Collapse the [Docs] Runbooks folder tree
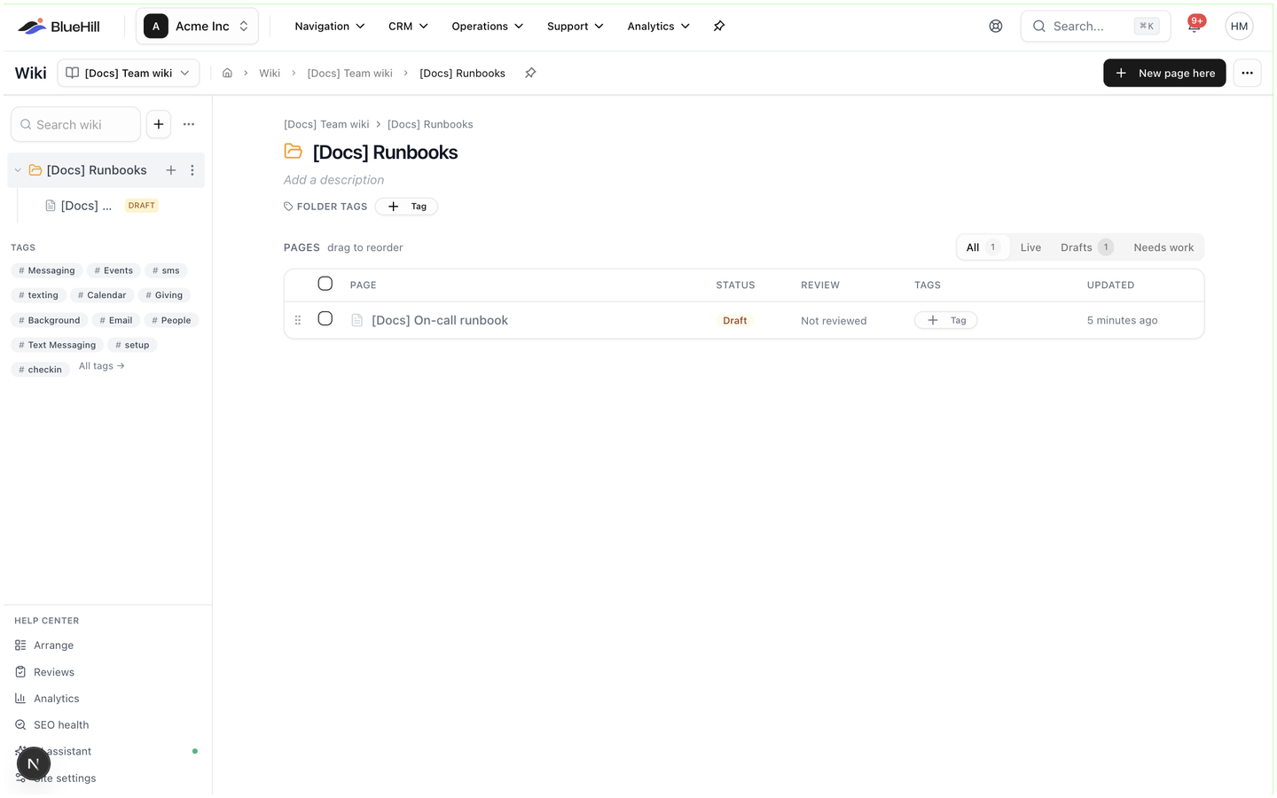This screenshot has width=1277, height=798. point(18,170)
